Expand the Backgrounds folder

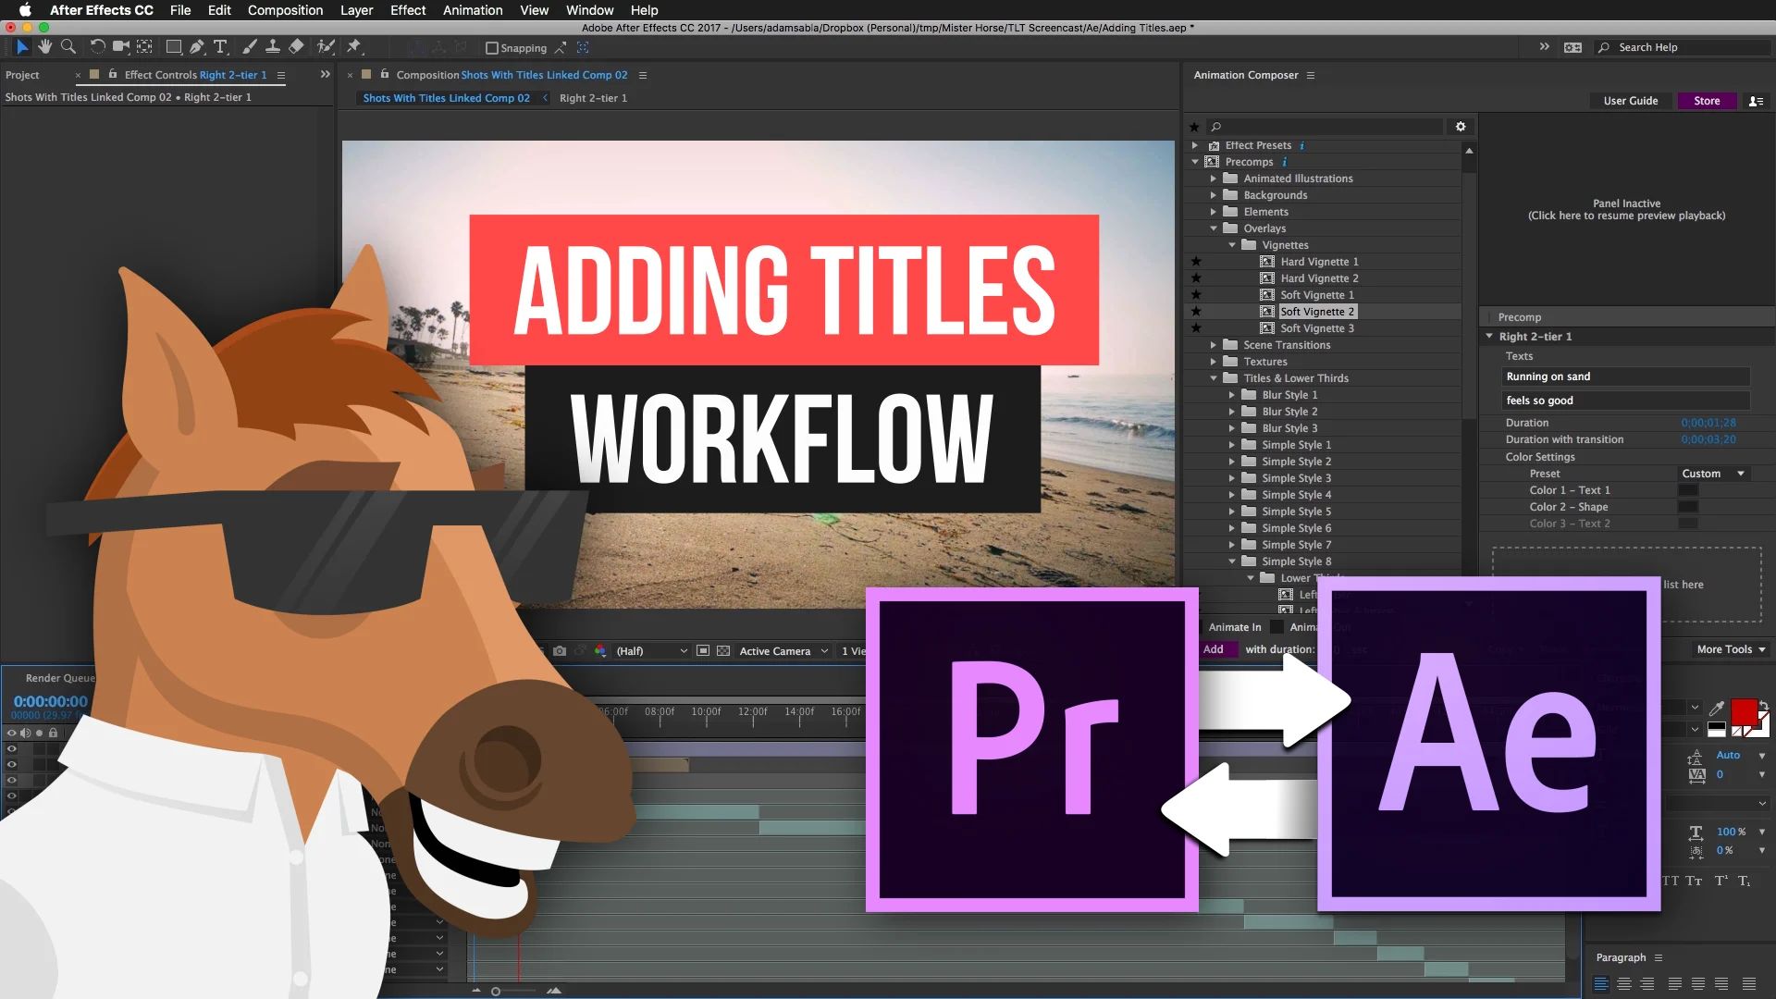[1214, 195]
